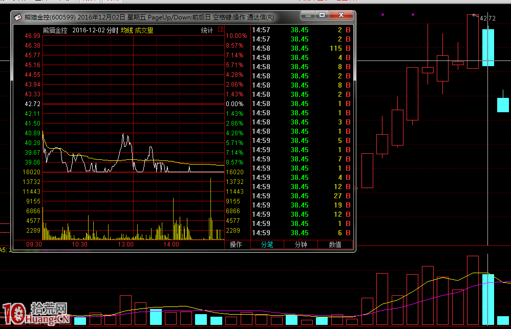Toggle the 成交量 volume label
511x329 pixels.
[144, 30]
